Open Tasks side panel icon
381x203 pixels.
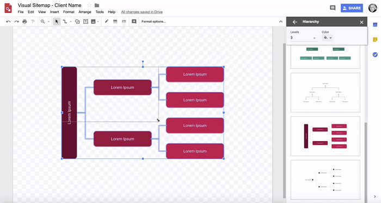(x=375, y=54)
